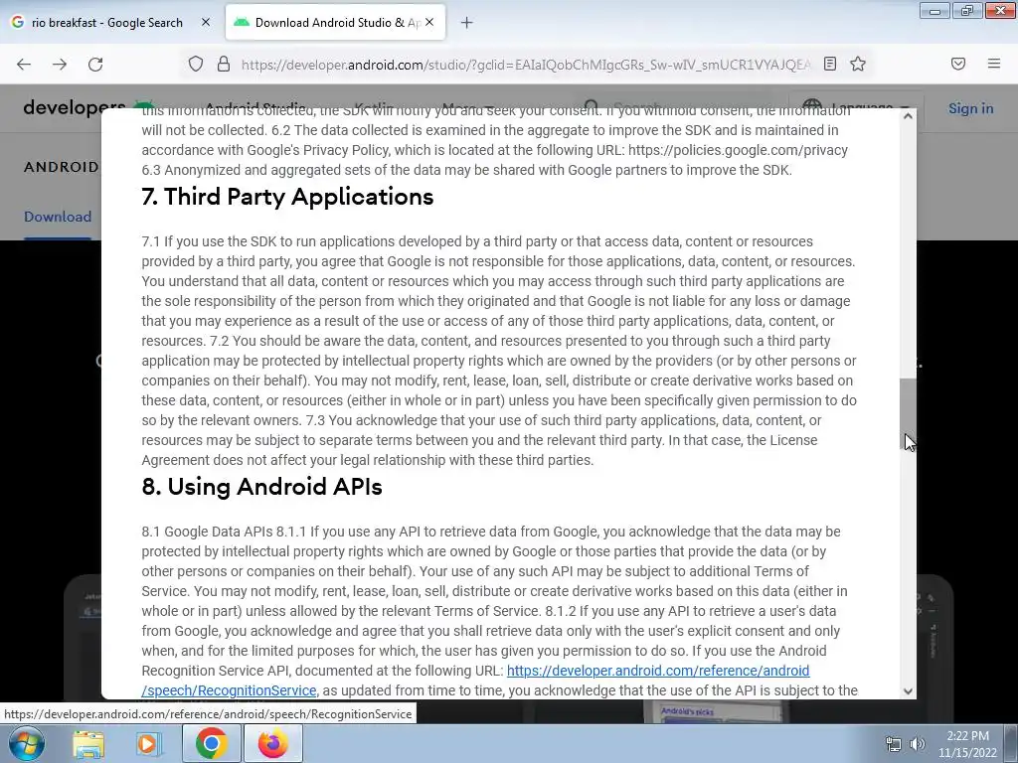
Task: Click the '7. Third Party Applications' heading
Action: (287, 196)
